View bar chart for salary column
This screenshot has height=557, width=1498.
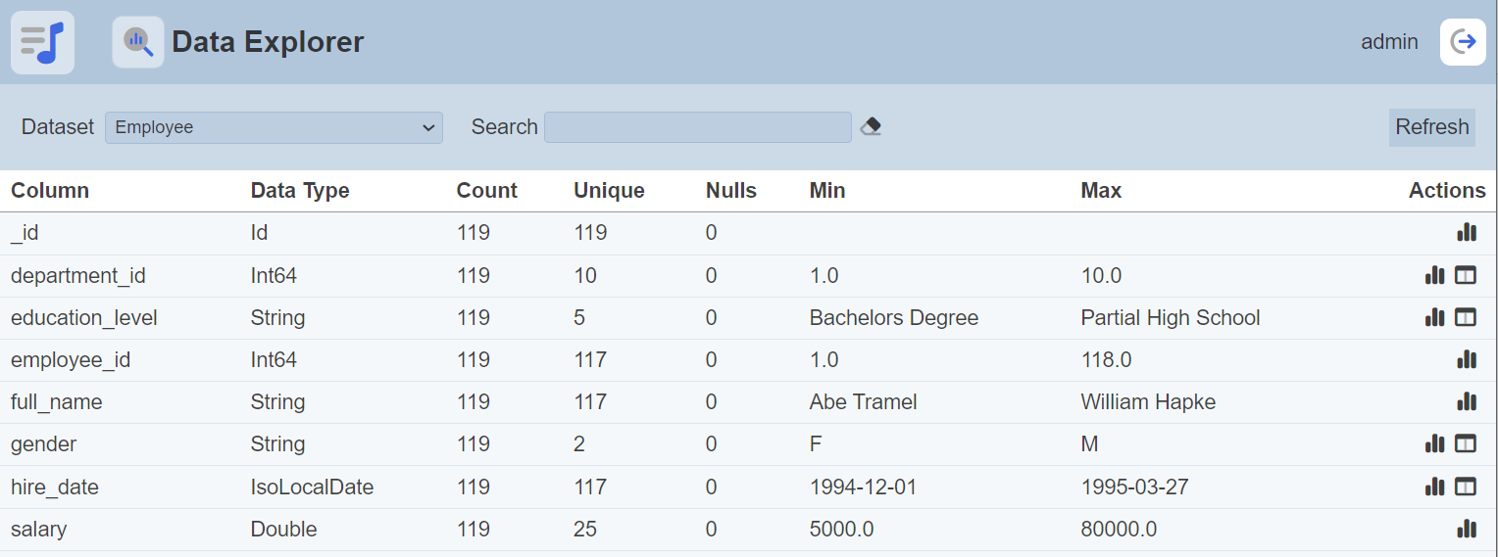coord(1466,529)
